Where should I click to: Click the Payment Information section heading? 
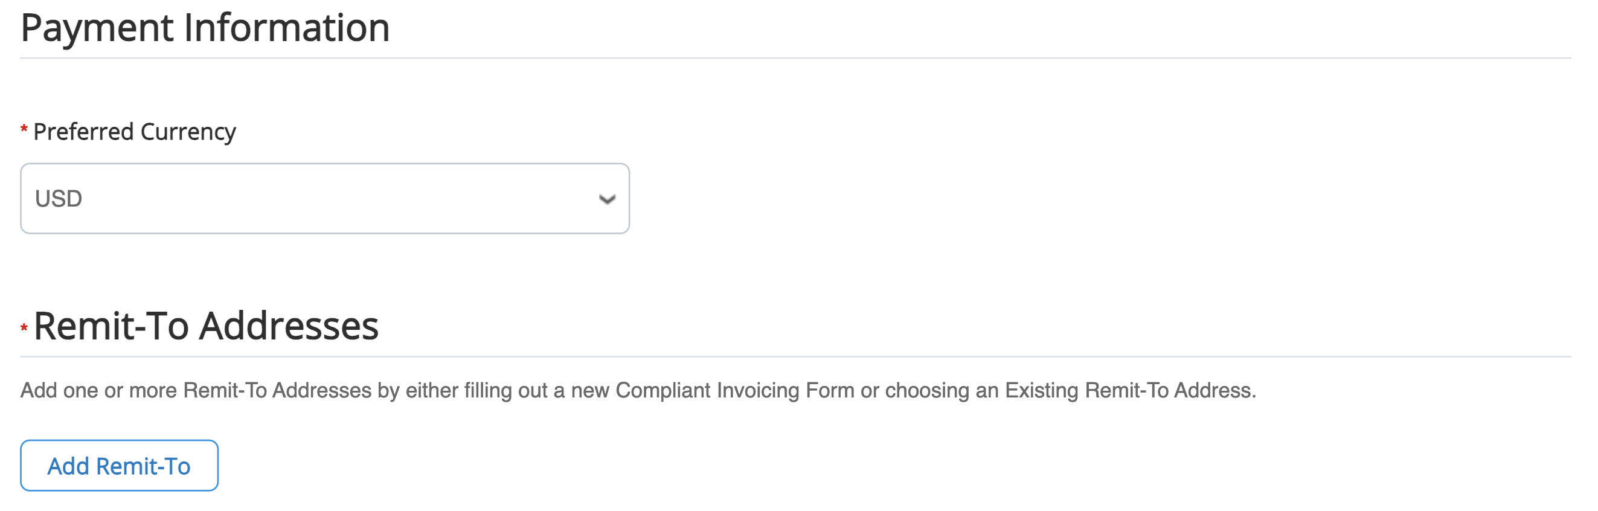205,28
